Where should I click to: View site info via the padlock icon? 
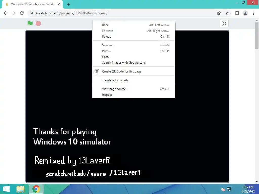tap(32, 13)
